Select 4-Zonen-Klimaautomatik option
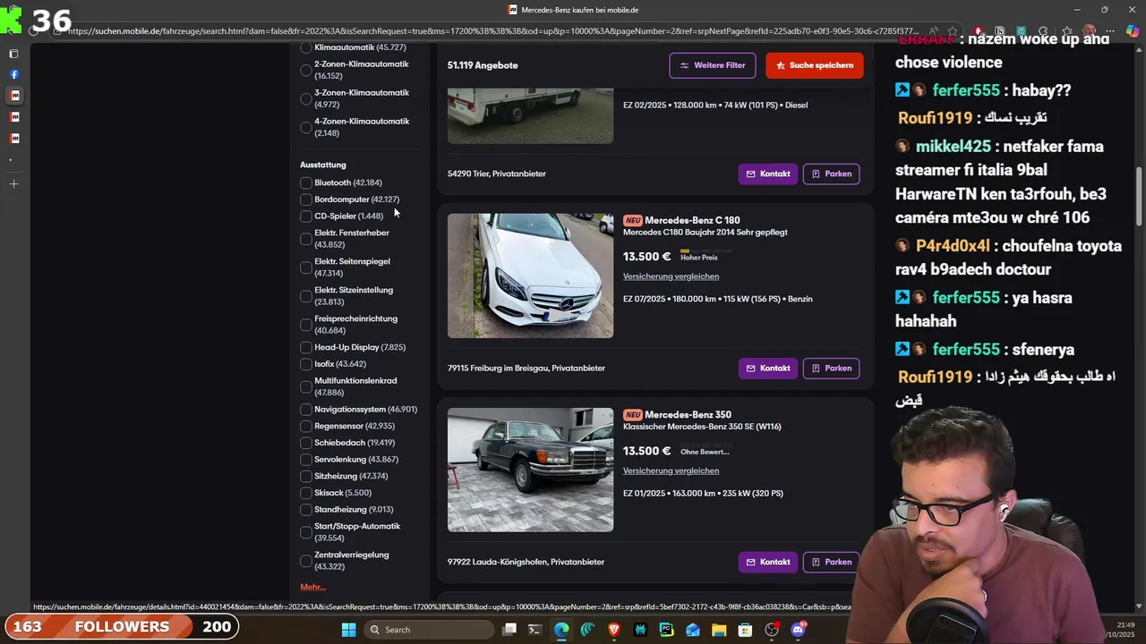Viewport: 1146px width, 644px height. (x=306, y=127)
